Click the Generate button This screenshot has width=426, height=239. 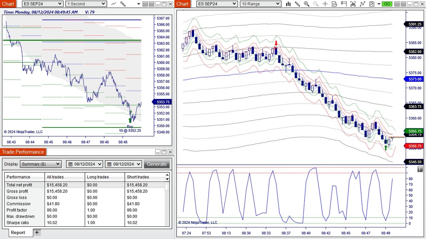pyautogui.click(x=157, y=164)
